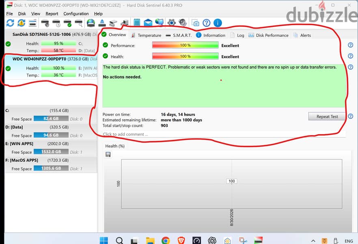Viewport: 358px width, 244px height.
Task: Click the USB drive device toolbar icon
Action: (113, 23)
